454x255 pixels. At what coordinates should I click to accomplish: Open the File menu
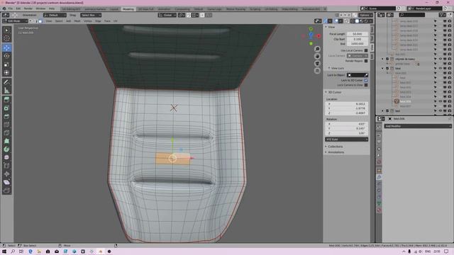tap(11, 8)
